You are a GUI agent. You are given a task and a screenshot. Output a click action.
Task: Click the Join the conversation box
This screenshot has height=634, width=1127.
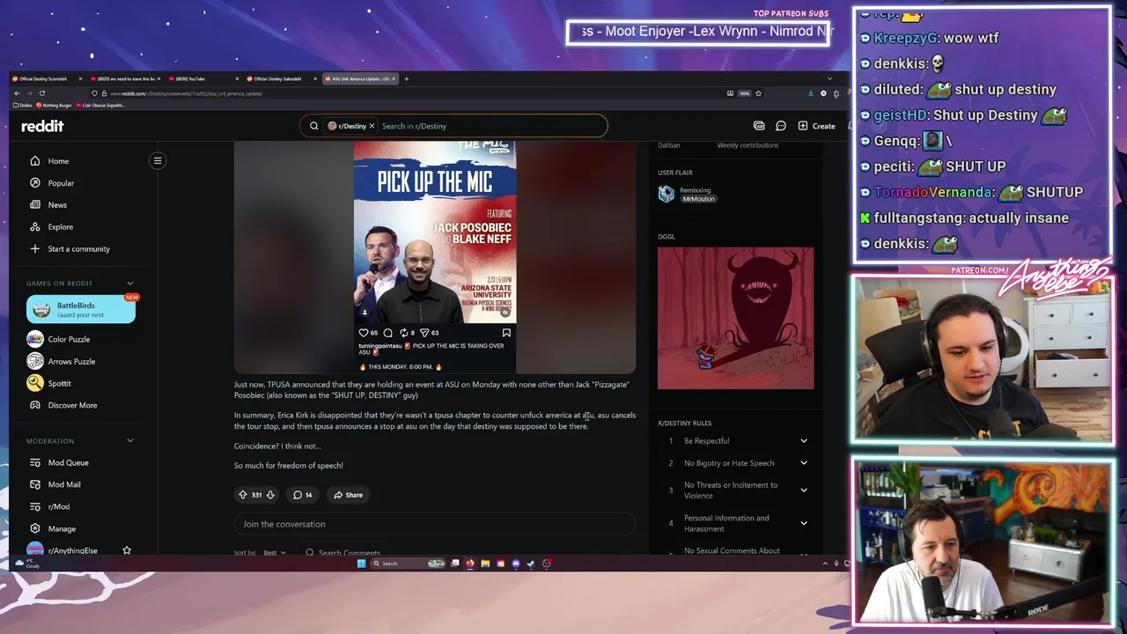click(435, 524)
